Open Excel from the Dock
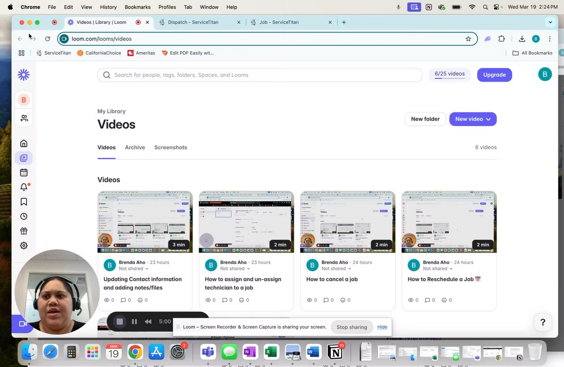 271,352
